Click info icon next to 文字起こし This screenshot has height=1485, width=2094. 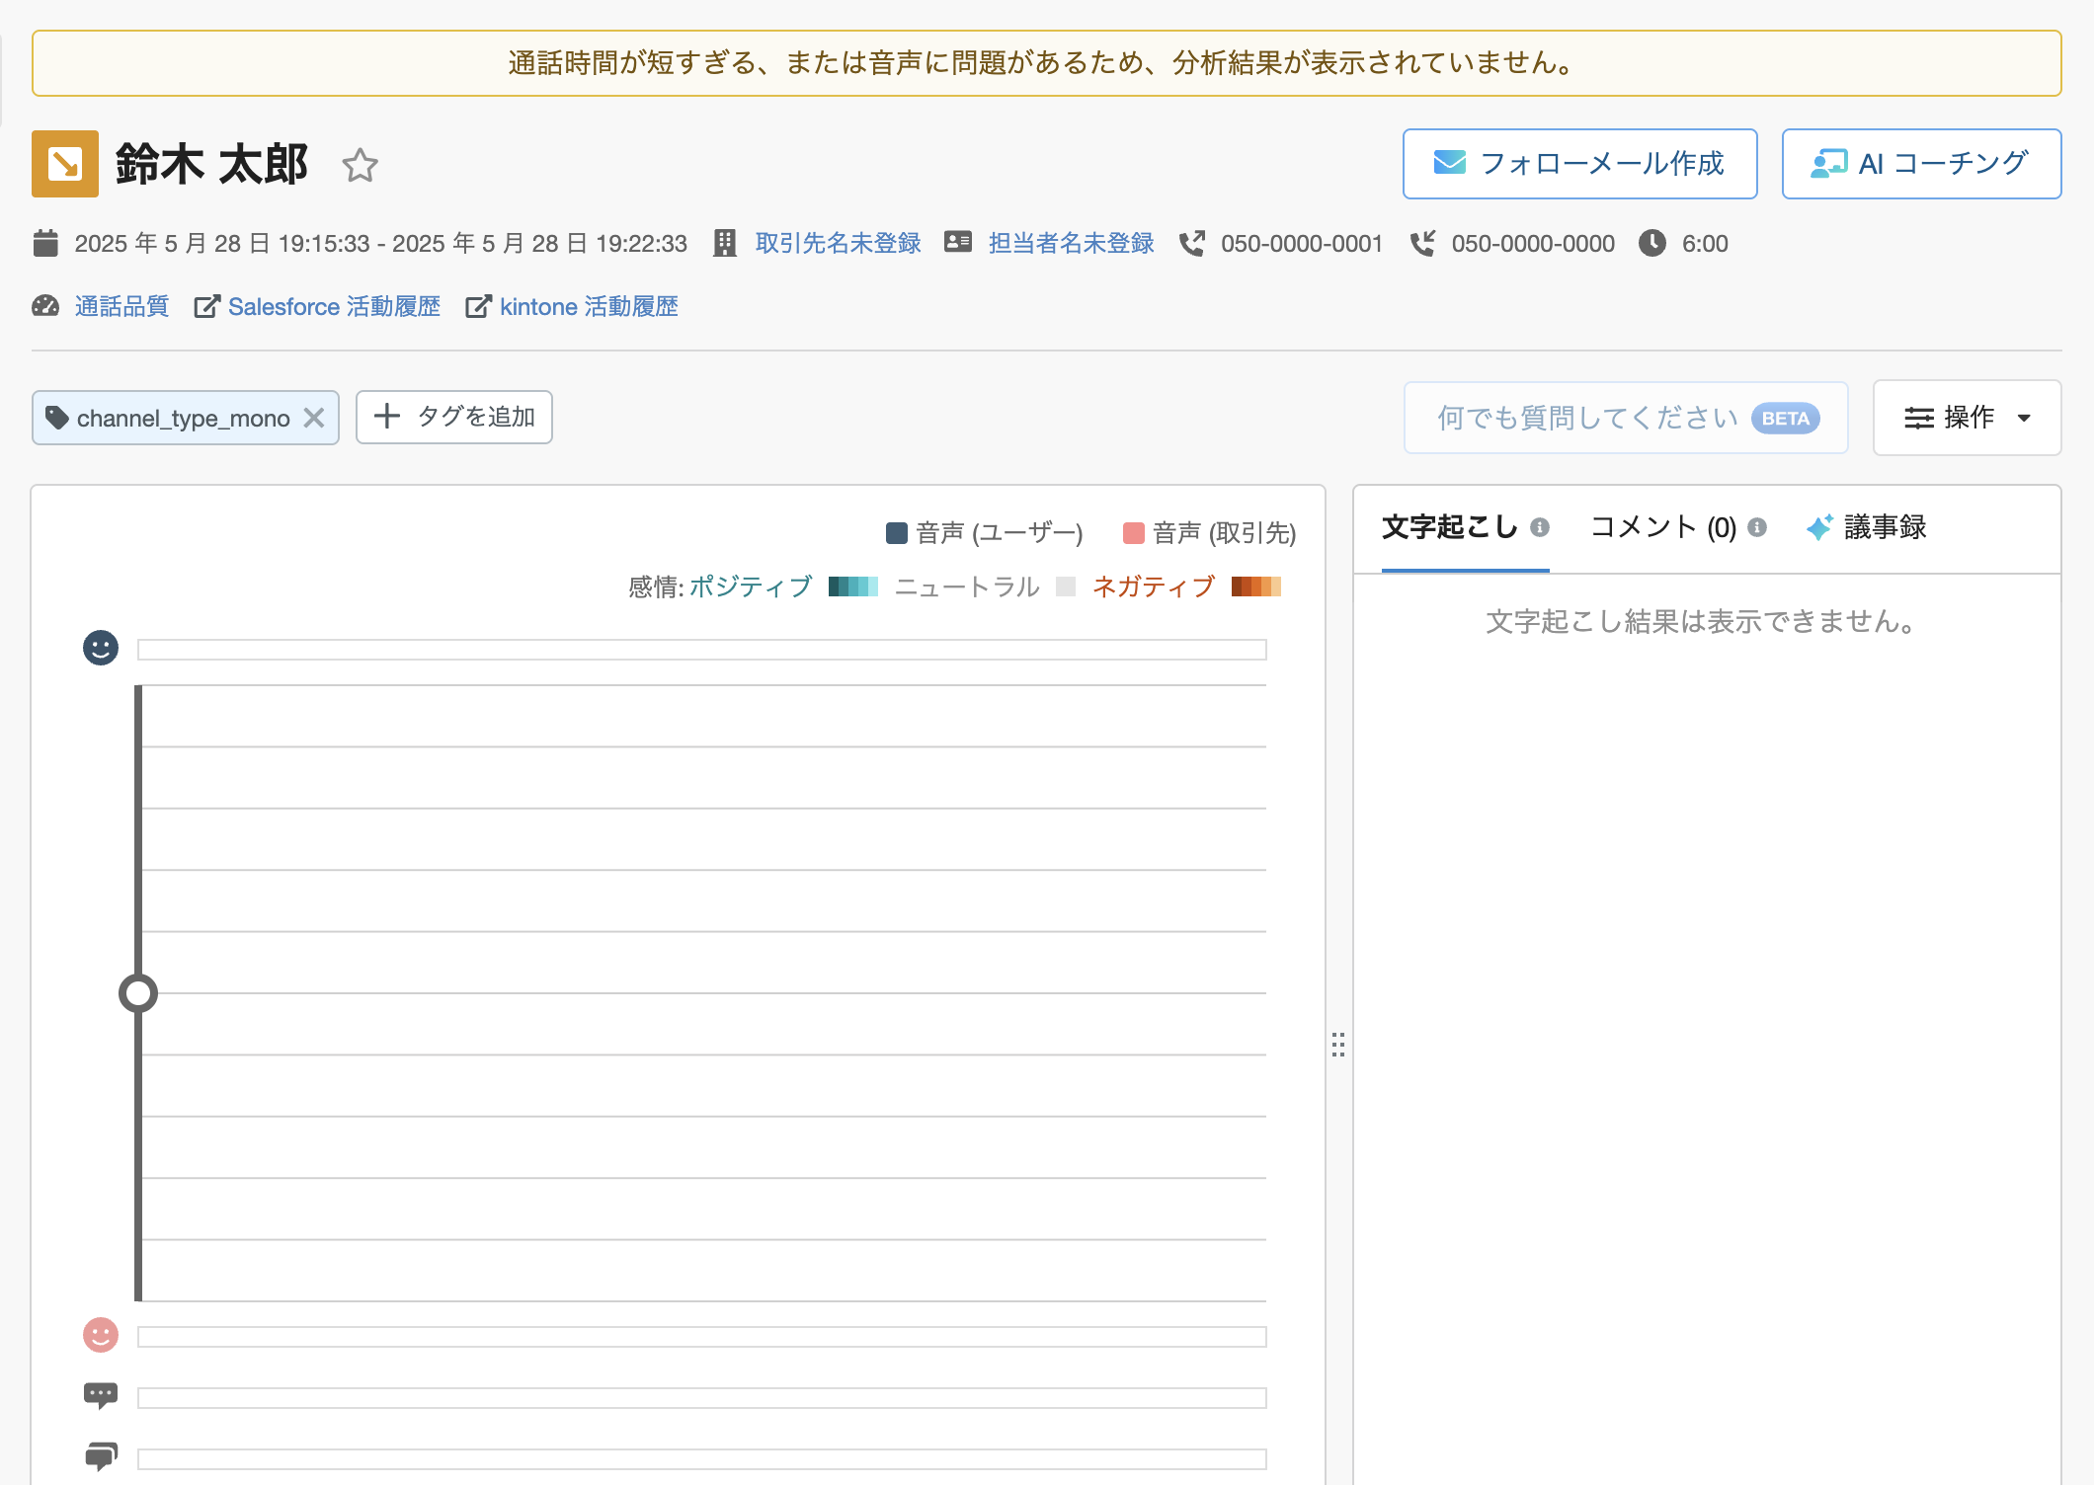tap(1540, 527)
